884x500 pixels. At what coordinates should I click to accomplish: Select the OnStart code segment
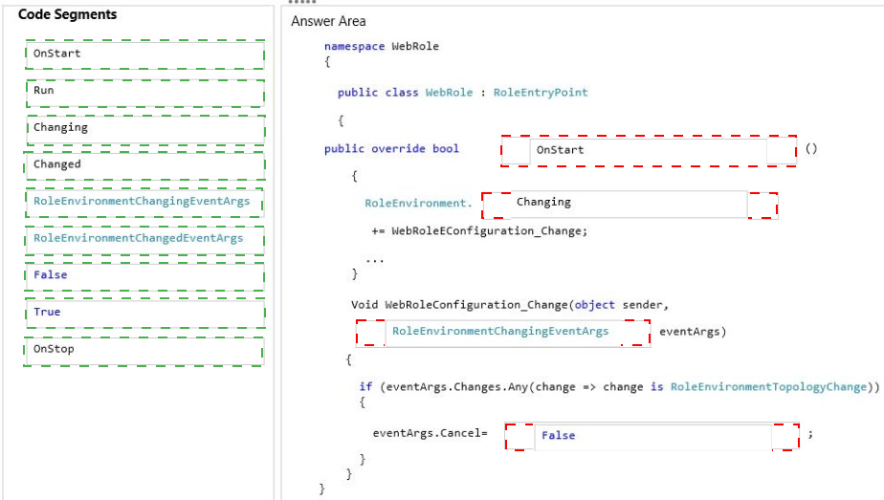[144, 54]
